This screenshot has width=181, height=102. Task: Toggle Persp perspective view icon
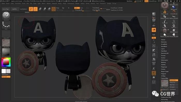click(x=154, y=21)
